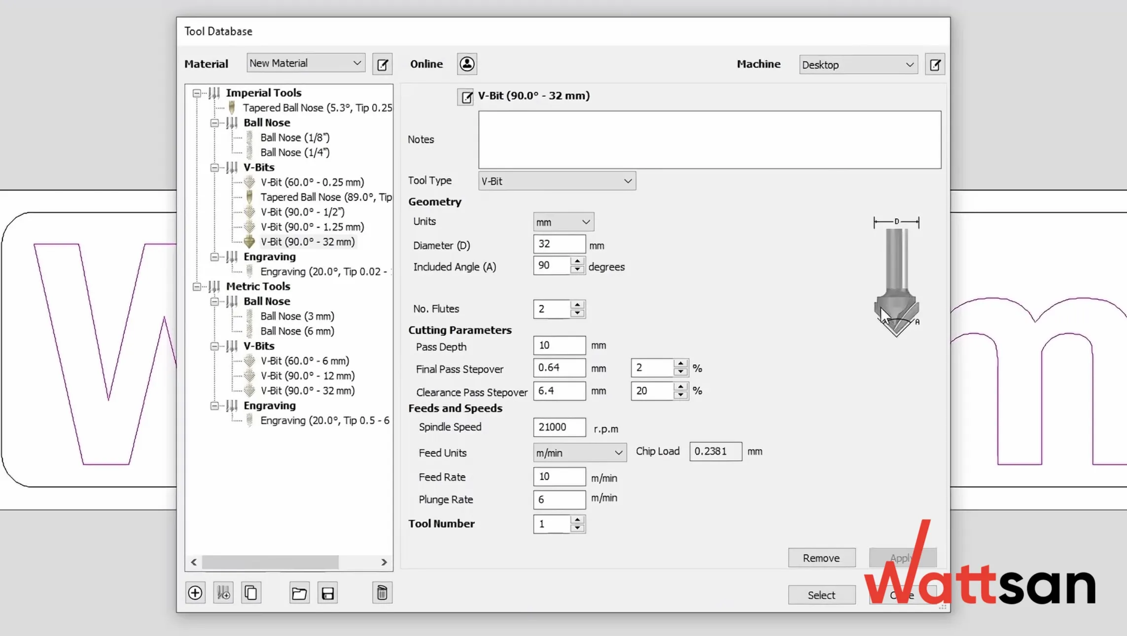This screenshot has height=636, width=1127.
Task: Decrease Clearance Pass Stepover percent
Action: [681, 395]
